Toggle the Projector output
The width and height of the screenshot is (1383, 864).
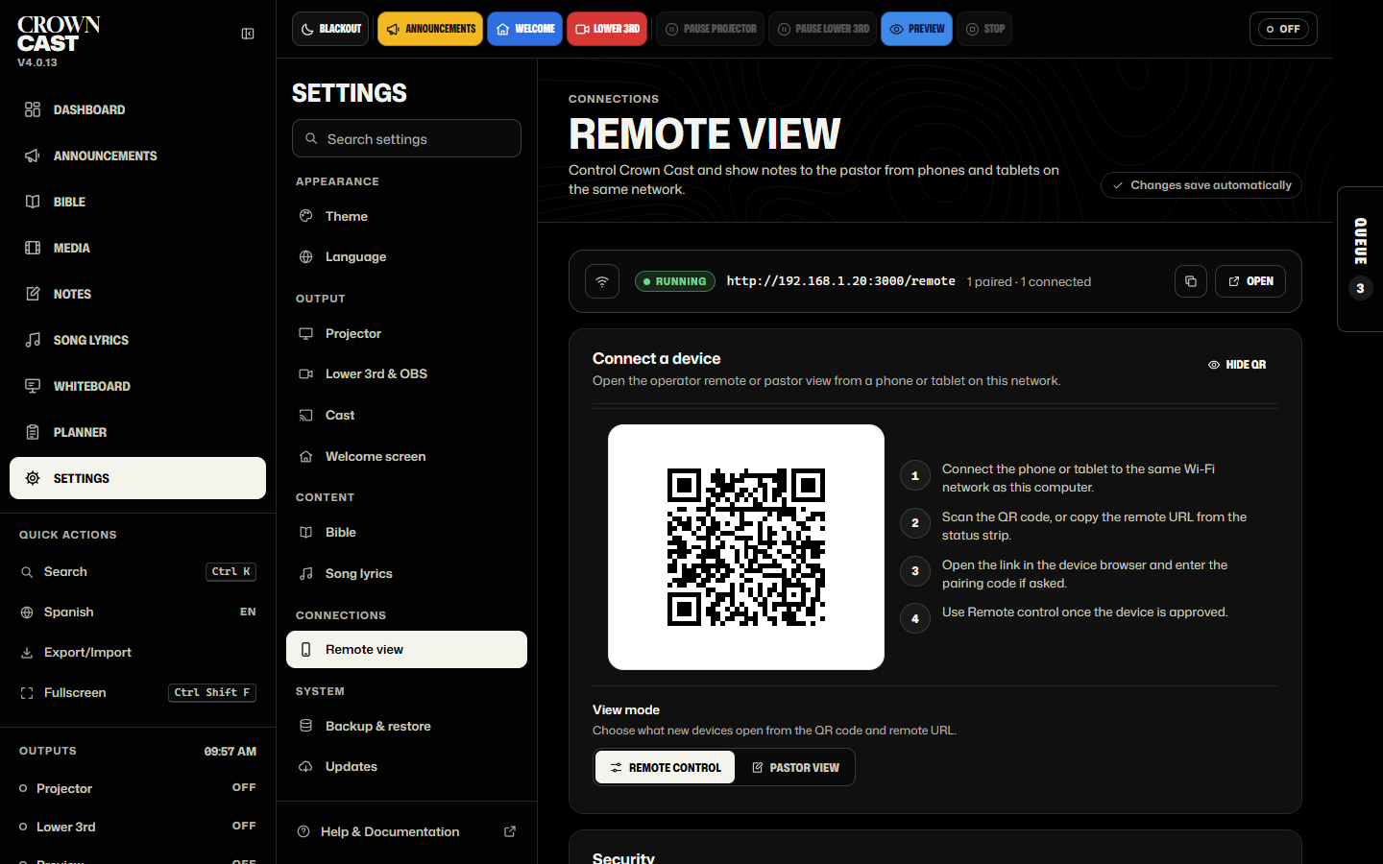coord(137,788)
